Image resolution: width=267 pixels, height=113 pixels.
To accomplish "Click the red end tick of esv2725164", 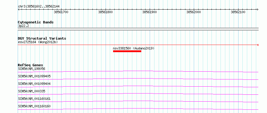I will coord(258,45).
